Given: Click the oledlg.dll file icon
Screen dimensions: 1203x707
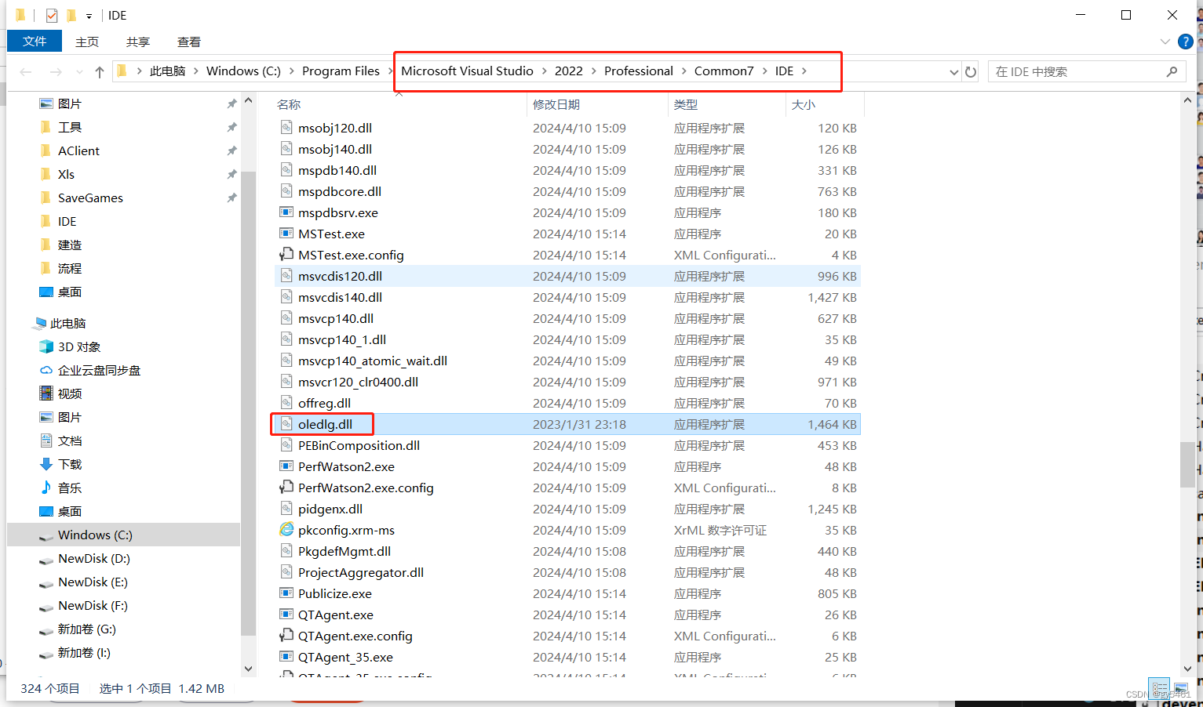Looking at the screenshot, I should pos(286,424).
